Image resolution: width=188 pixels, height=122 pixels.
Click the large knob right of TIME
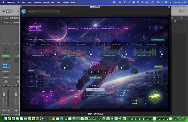point(124,66)
